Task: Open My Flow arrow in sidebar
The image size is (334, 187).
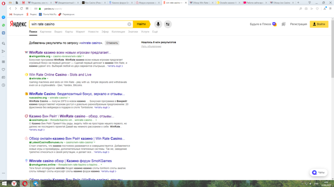Action: click(3, 51)
